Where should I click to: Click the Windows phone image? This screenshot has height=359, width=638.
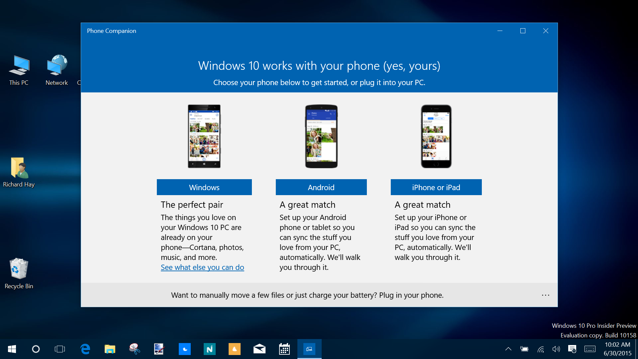204,136
